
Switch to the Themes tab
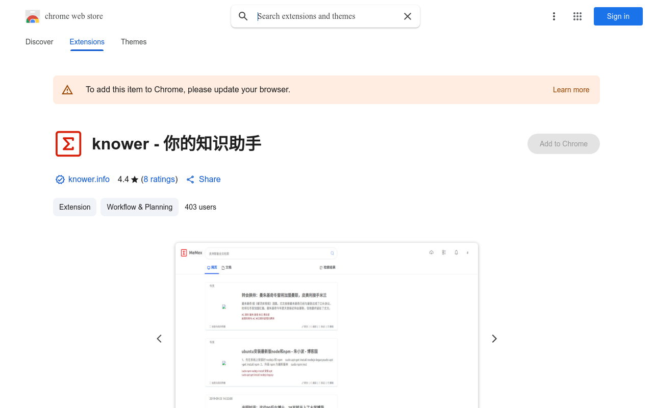pyautogui.click(x=134, y=42)
